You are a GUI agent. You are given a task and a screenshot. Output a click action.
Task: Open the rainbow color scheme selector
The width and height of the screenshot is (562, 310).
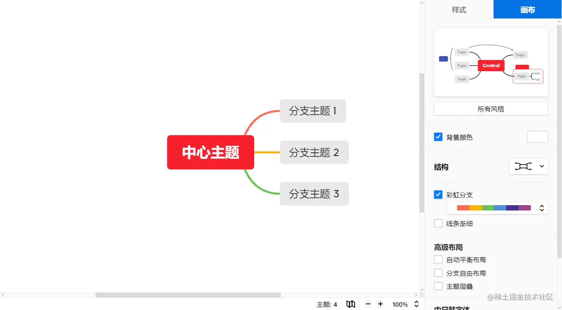[x=497, y=208]
